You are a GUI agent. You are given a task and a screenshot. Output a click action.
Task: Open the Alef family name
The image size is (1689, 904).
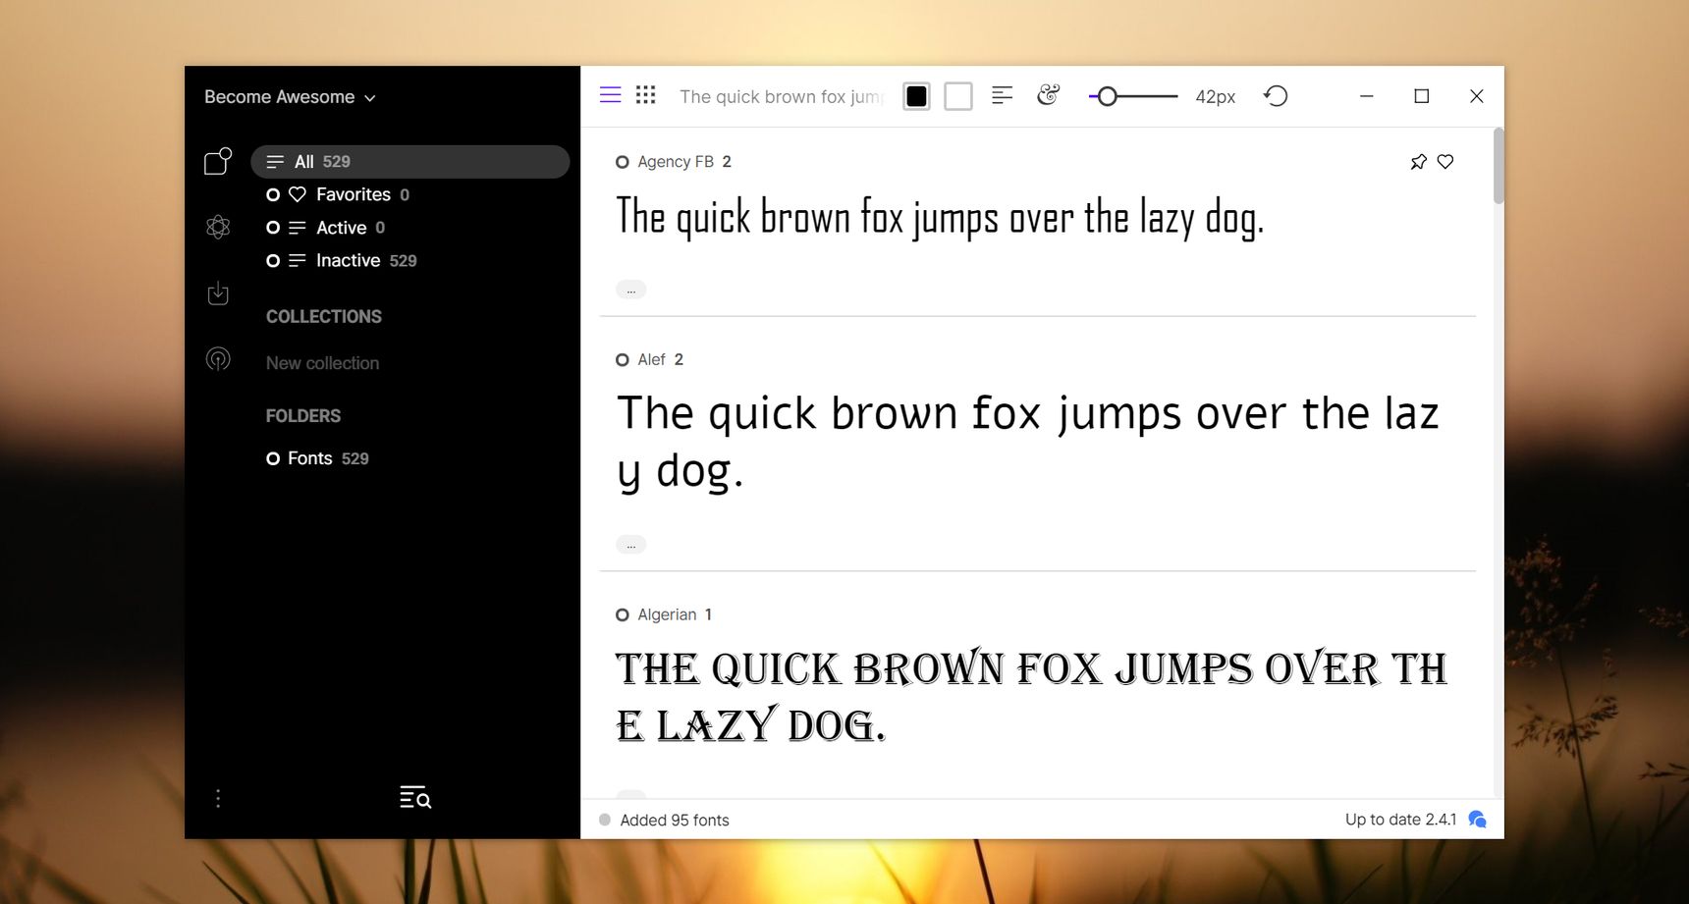pyautogui.click(x=652, y=360)
